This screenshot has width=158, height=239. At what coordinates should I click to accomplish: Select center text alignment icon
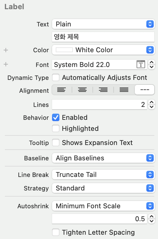pyautogui.click(x=82, y=90)
